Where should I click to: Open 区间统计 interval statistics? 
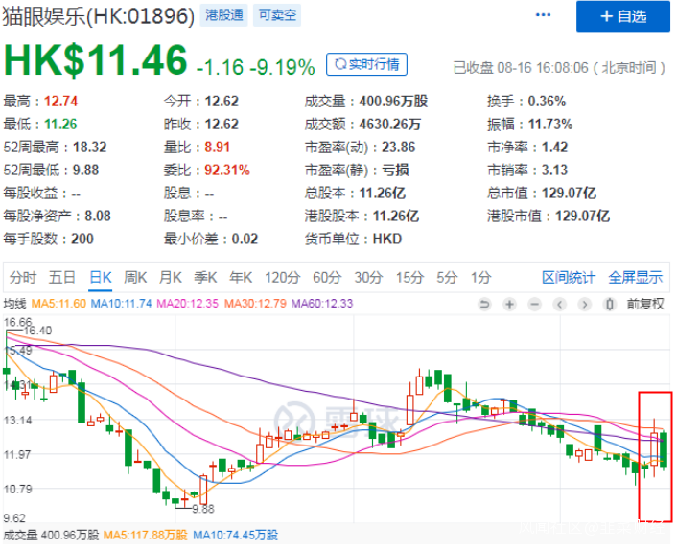[x=569, y=277]
